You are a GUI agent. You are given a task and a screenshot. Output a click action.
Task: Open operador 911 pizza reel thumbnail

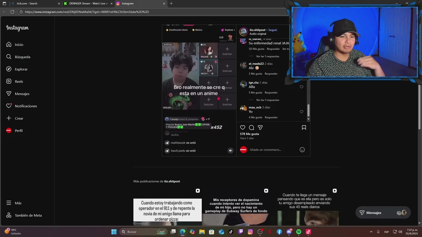(167, 207)
